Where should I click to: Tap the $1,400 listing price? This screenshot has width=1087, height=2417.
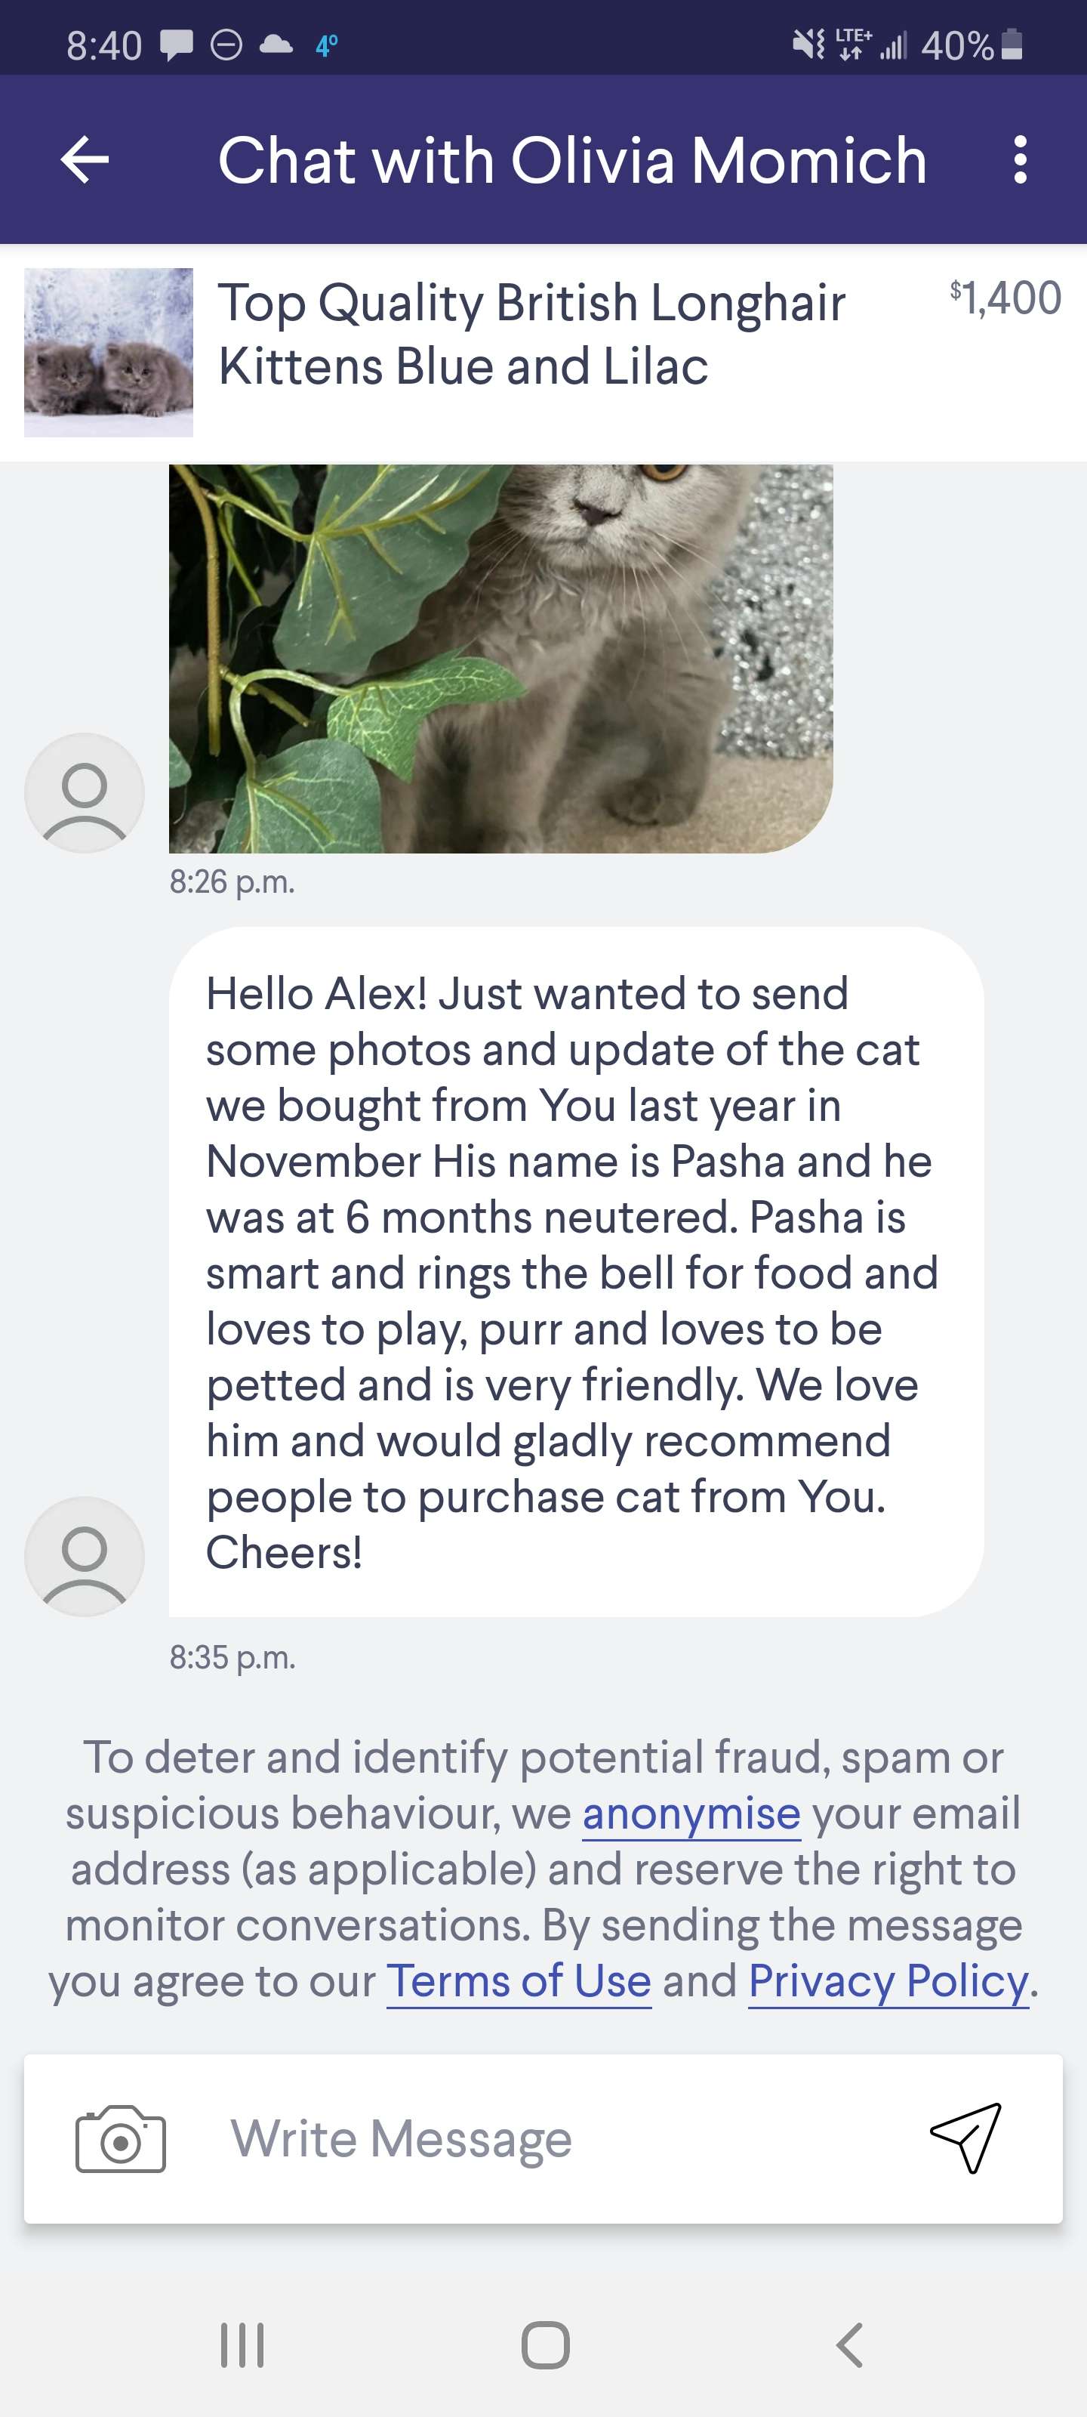tap(1005, 298)
